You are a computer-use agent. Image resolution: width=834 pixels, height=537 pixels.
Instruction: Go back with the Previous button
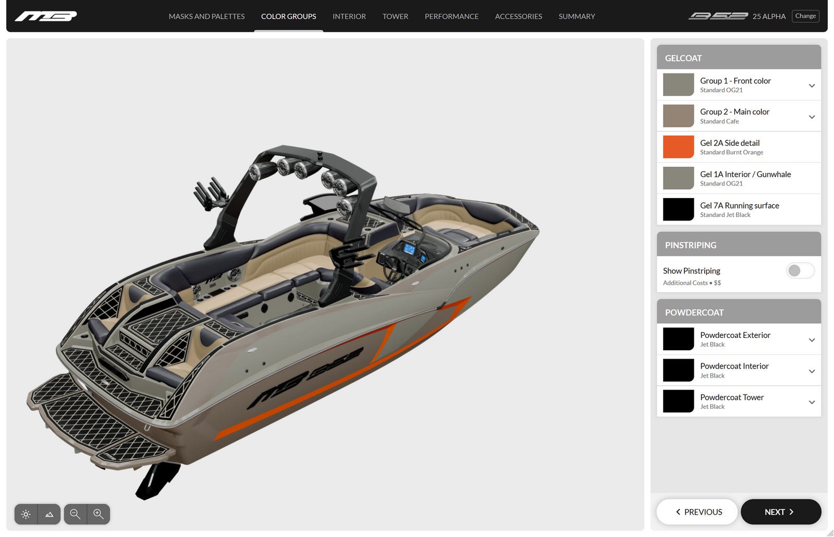tap(697, 512)
